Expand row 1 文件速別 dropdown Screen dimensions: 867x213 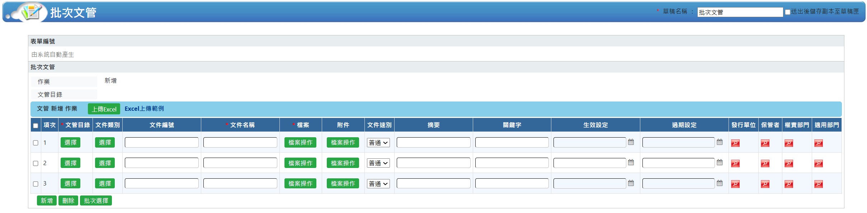click(x=378, y=143)
